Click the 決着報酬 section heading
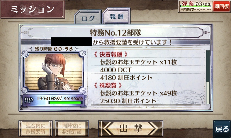231x138 pixels. [111, 54]
